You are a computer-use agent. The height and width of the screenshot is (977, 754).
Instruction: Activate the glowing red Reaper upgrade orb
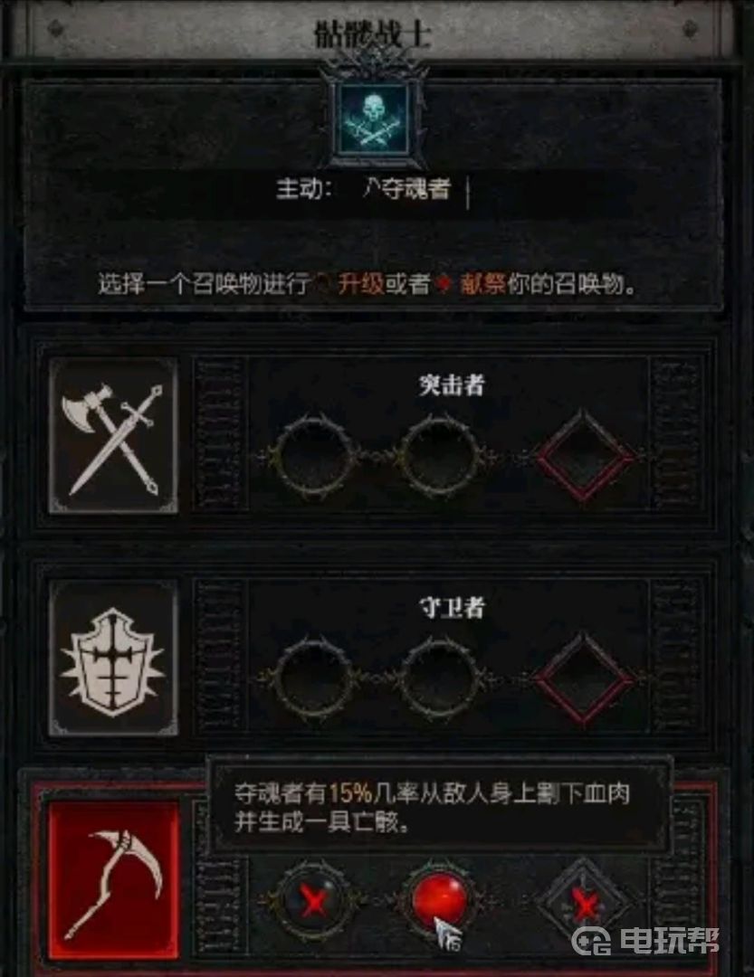click(x=440, y=902)
